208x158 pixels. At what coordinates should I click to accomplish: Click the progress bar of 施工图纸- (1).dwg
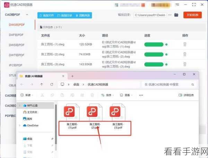click(x=154, y=44)
